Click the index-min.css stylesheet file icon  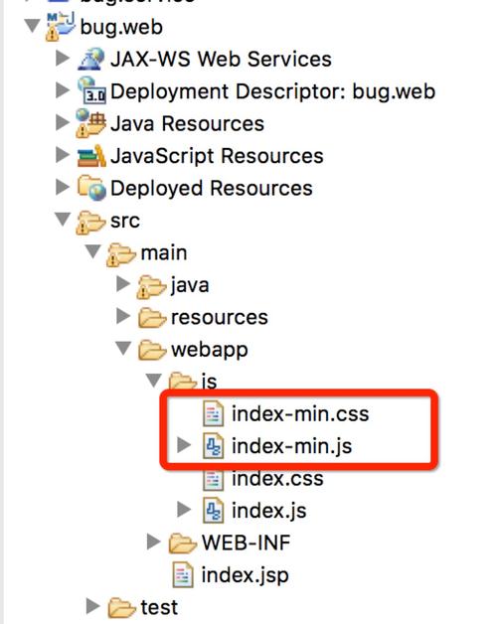(x=214, y=413)
